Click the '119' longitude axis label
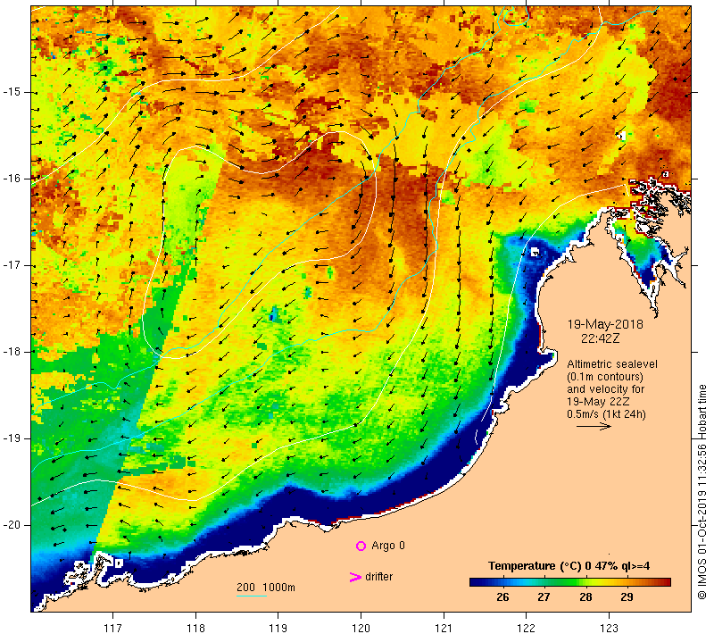This screenshot has width=714, height=634. (278, 628)
